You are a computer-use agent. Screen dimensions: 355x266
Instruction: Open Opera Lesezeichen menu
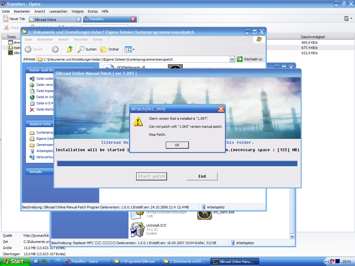click(x=58, y=11)
